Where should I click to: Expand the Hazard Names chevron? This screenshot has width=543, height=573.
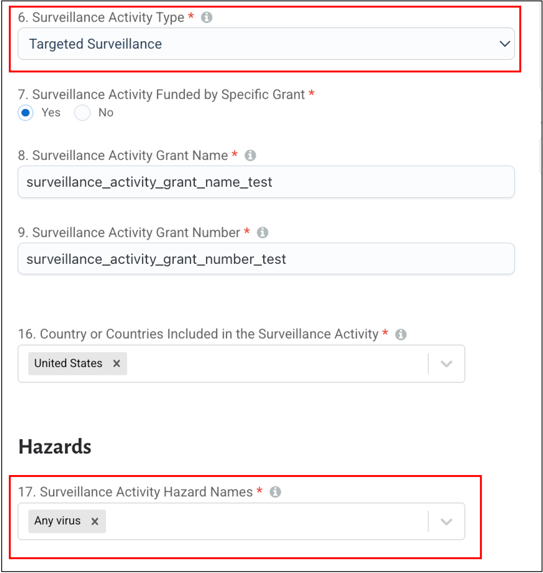(446, 521)
